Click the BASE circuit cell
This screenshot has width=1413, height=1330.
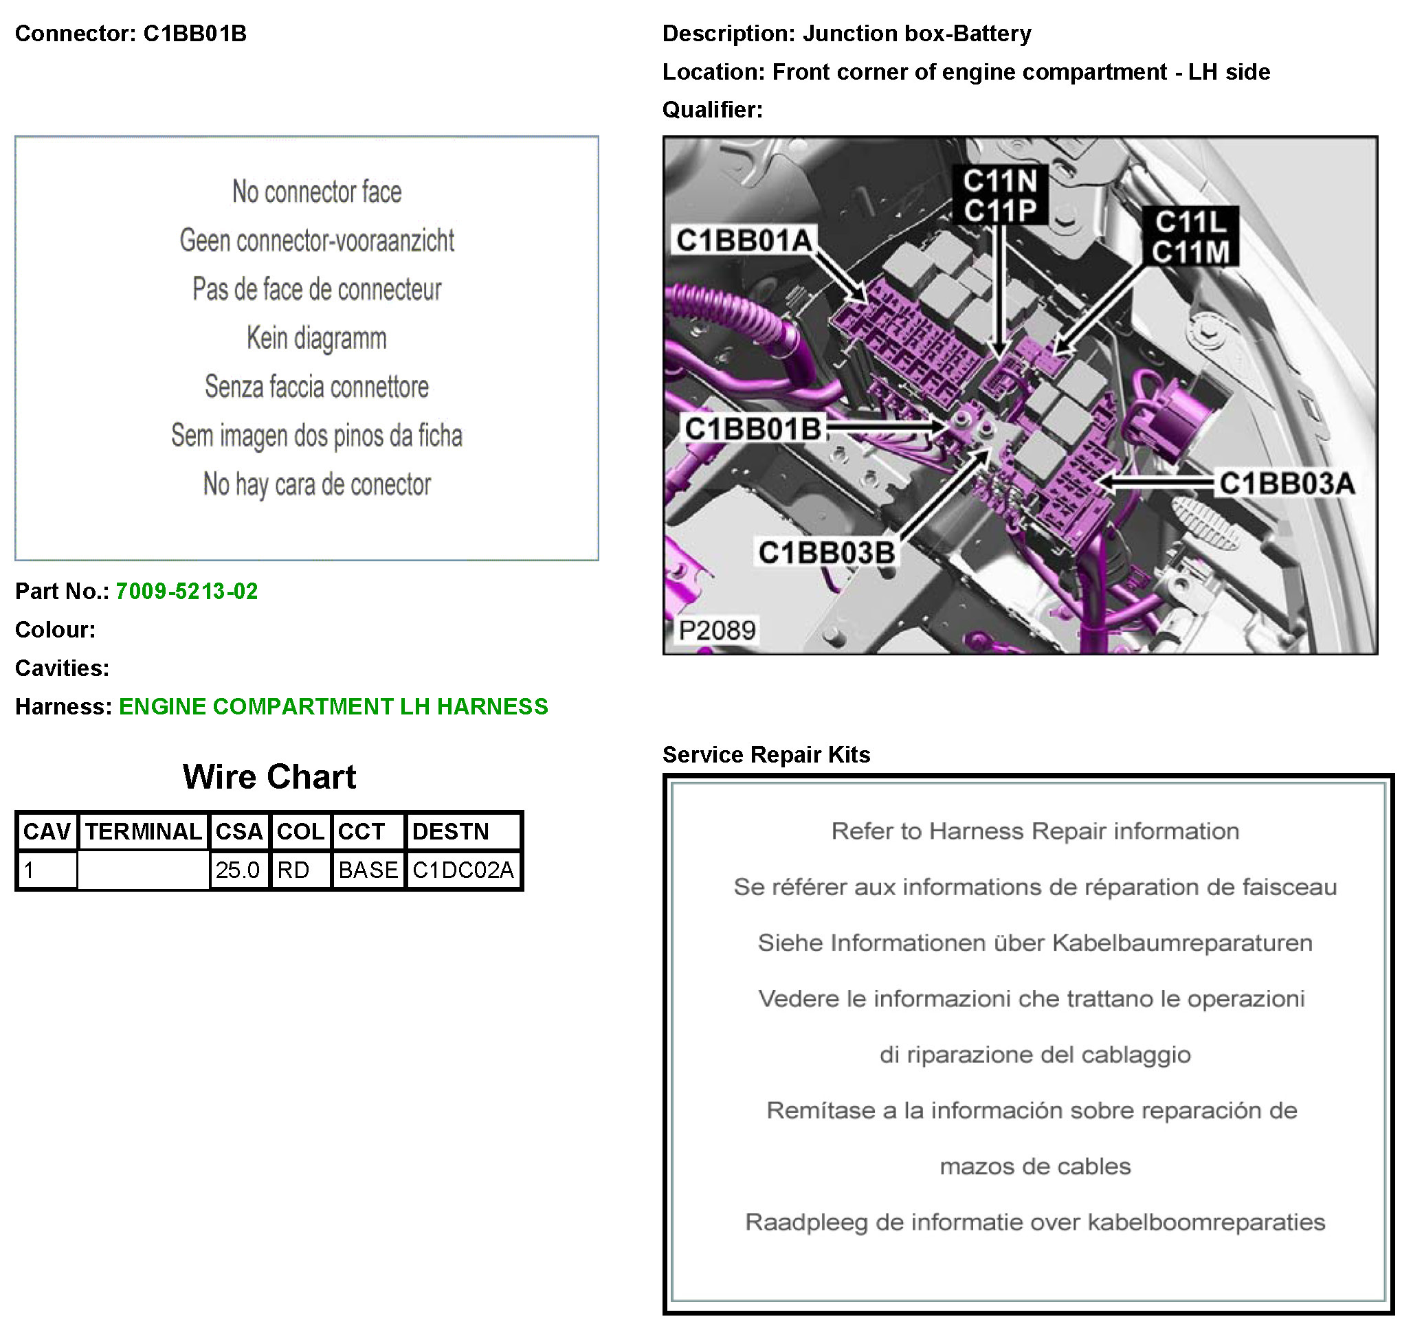368,870
